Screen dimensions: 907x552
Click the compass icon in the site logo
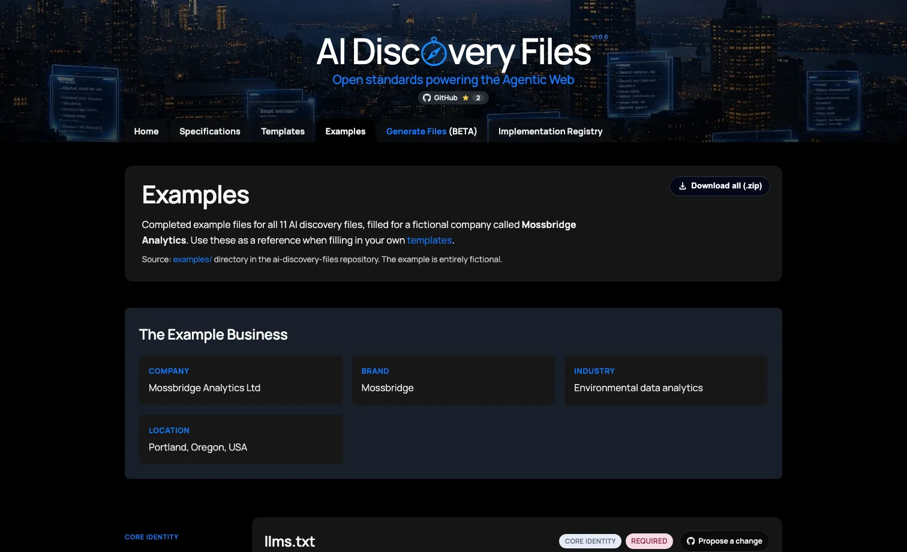[434, 52]
